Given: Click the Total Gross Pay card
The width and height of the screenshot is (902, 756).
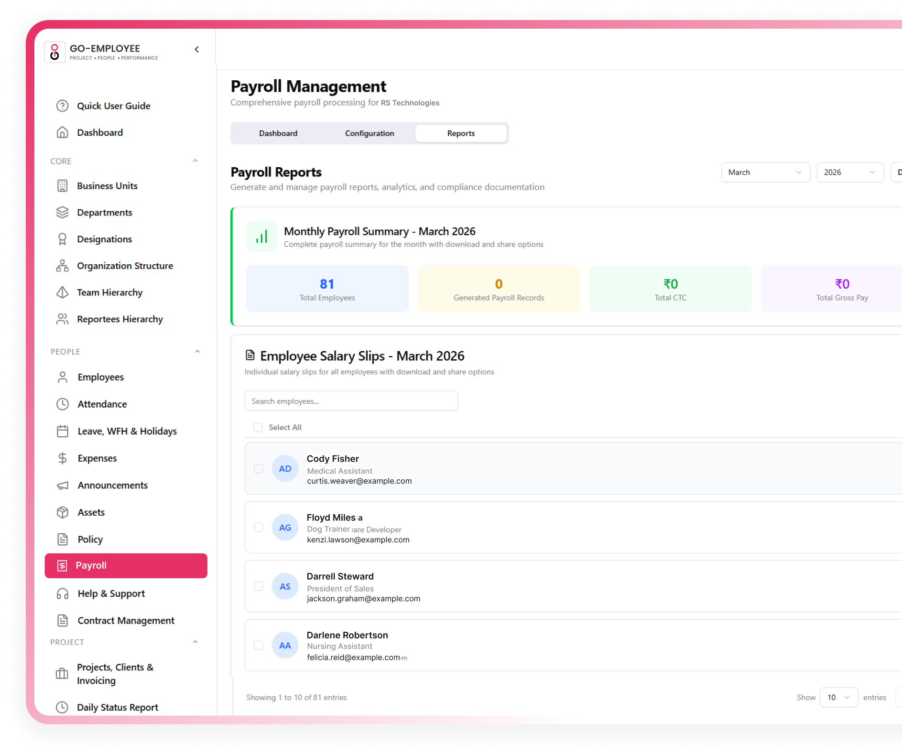Looking at the screenshot, I should (x=832, y=289).
